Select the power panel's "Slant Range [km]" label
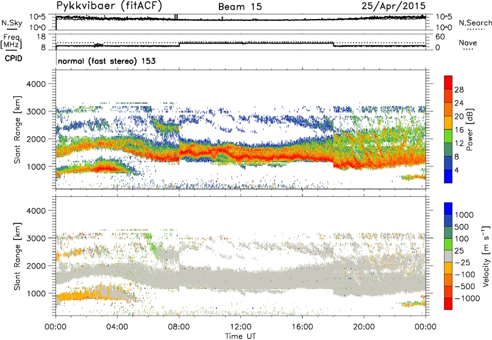The width and height of the screenshot is (492, 340). (17, 129)
